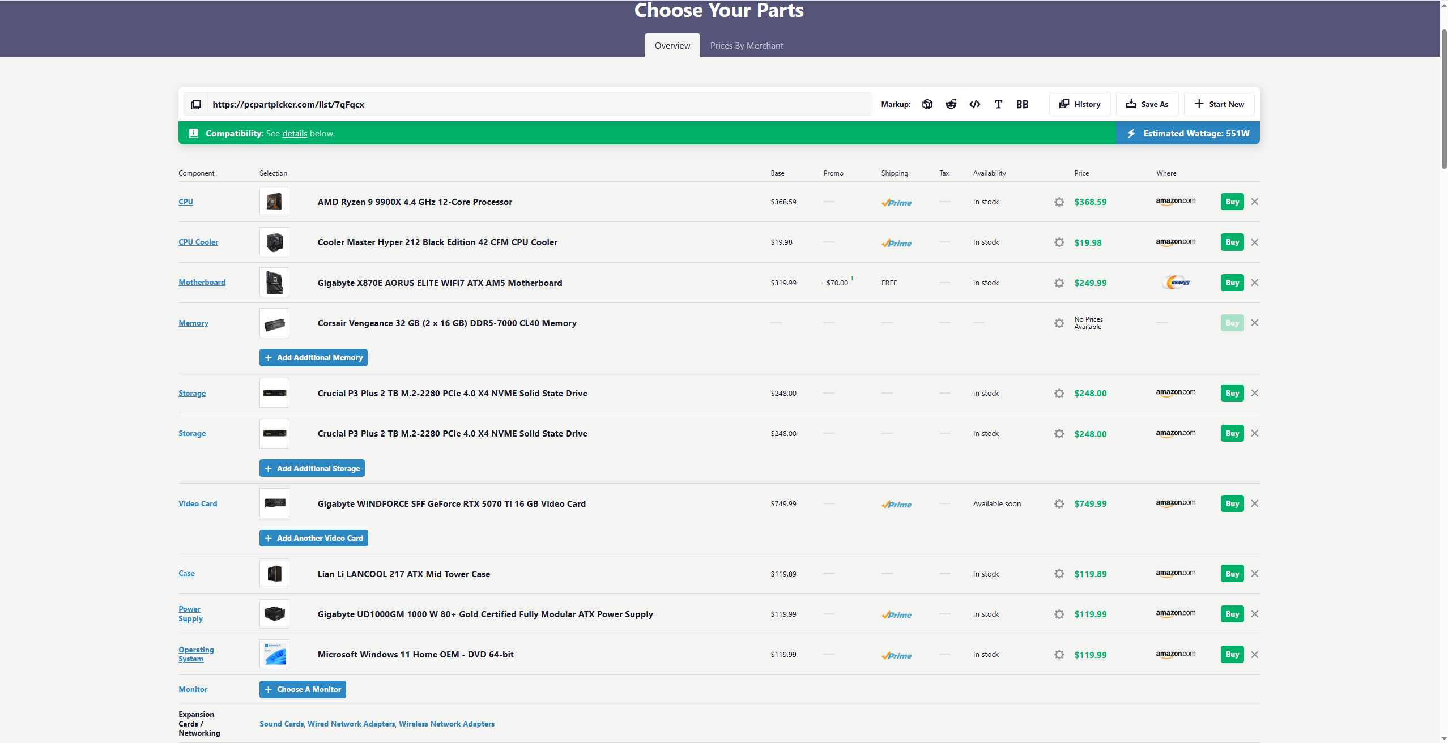Remove the Corsair Vengeance memory with X
Screen dimensions: 1448x743
point(1255,323)
